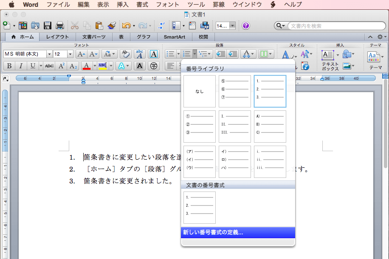Click the document search field
Screen dimensions: 389x259
pos(336,26)
